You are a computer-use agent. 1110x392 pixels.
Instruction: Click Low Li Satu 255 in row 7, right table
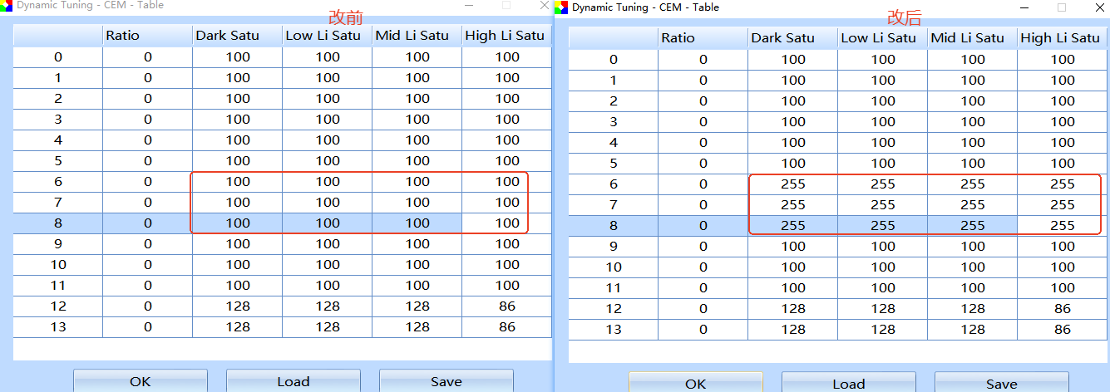(883, 205)
